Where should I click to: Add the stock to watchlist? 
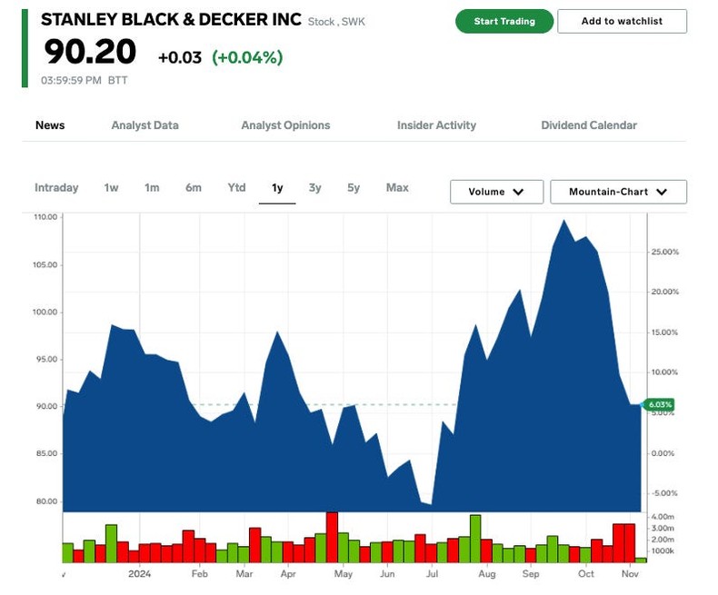(622, 21)
